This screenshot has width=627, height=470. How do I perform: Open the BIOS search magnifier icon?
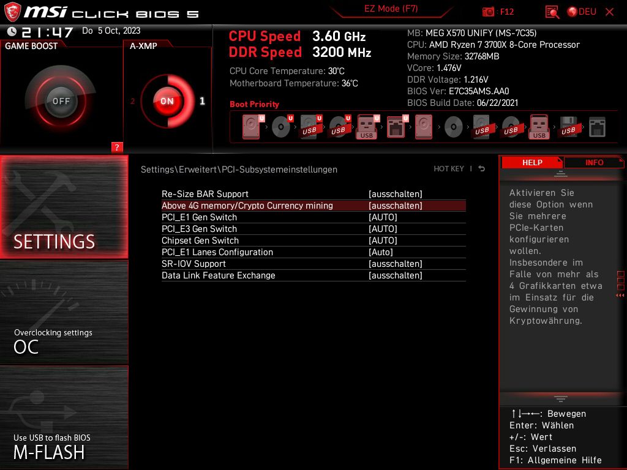pyautogui.click(x=552, y=12)
